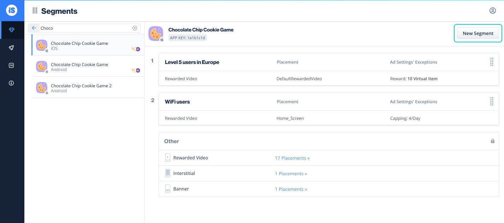Click the lock icon on Other section

pyautogui.click(x=493, y=141)
